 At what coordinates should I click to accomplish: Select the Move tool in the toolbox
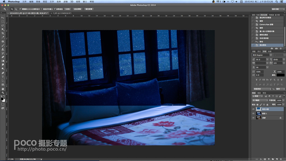tap(3, 18)
